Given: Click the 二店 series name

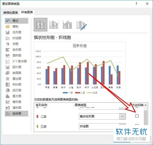Looking at the screenshot, I should point(43,116).
